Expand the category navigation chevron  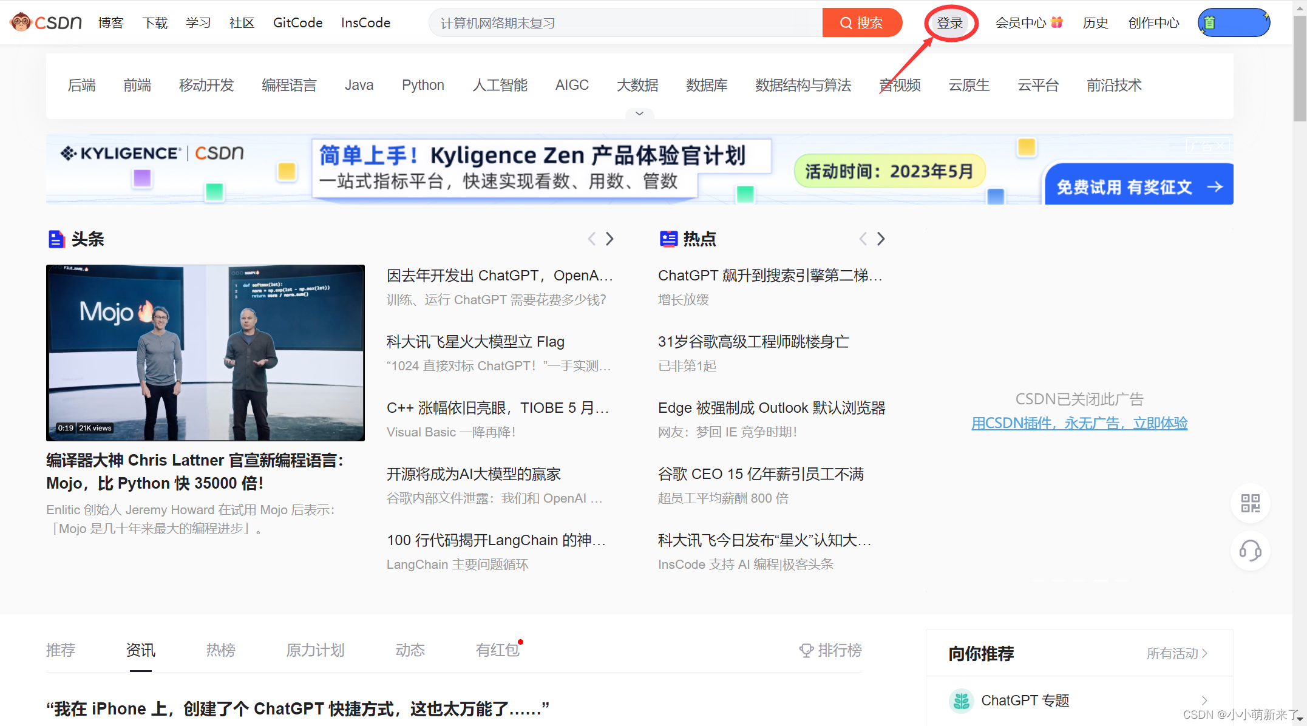coord(639,114)
